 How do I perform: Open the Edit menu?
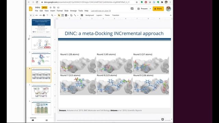click(41, 11)
